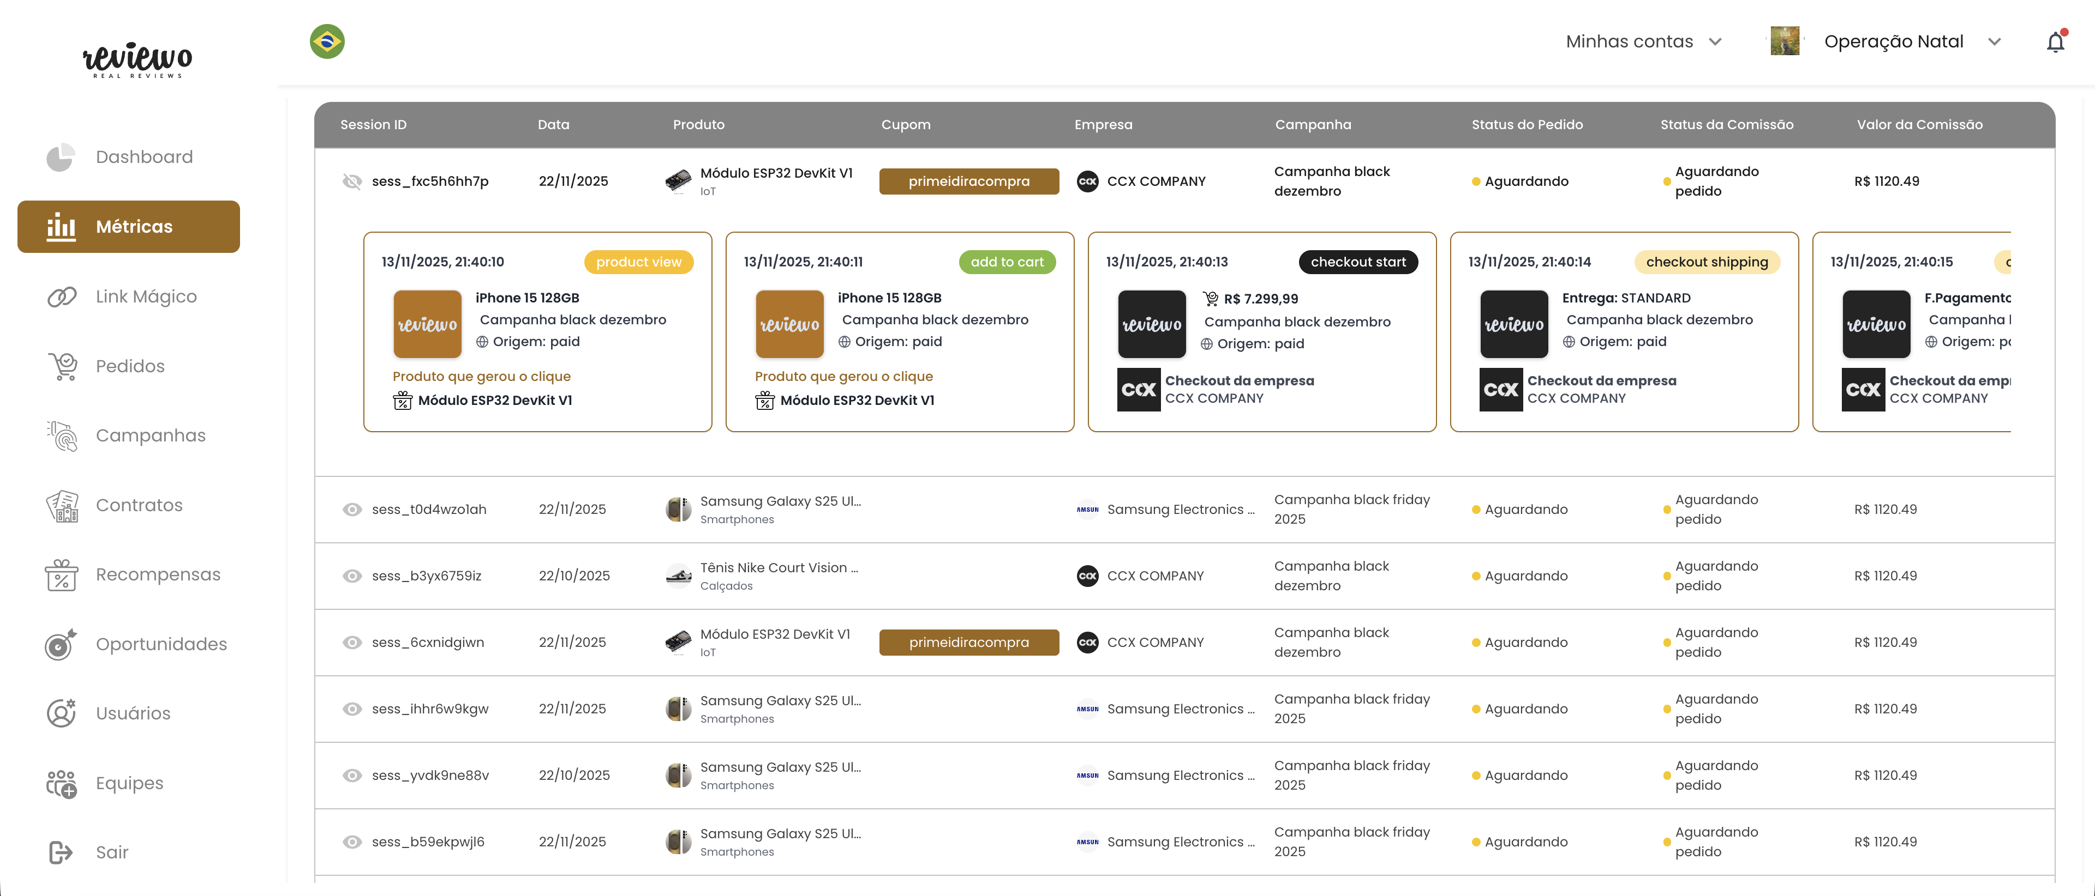This screenshot has width=2095, height=896.
Task: Select the Oportunidades target icon
Action: (x=61, y=643)
